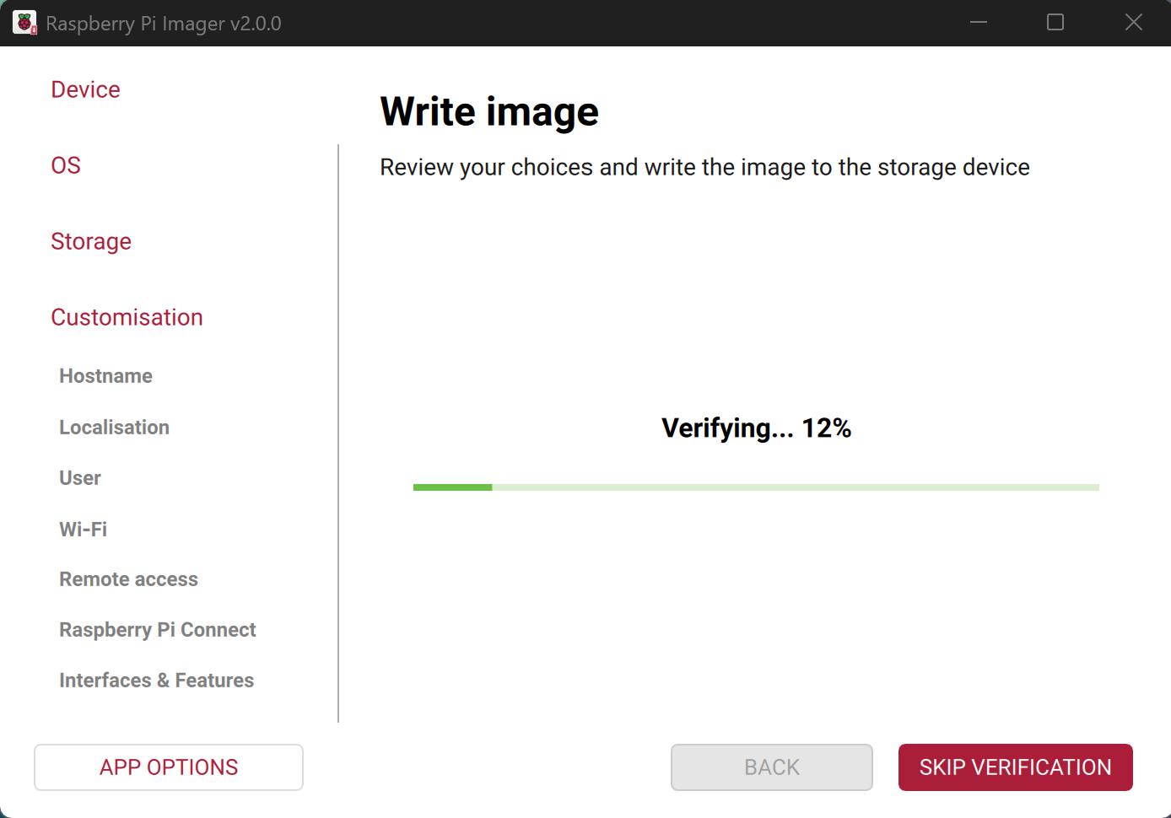Close the Raspberry Pi Imager window

point(1133,23)
